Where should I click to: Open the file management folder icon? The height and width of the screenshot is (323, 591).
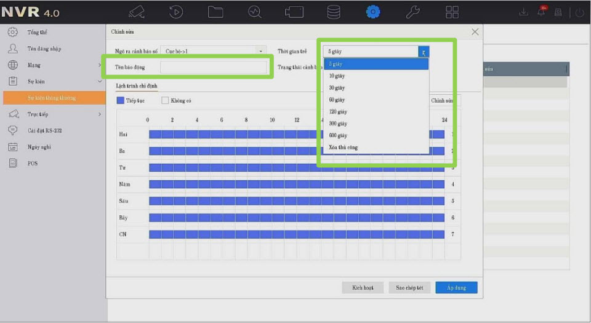[215, 12]
